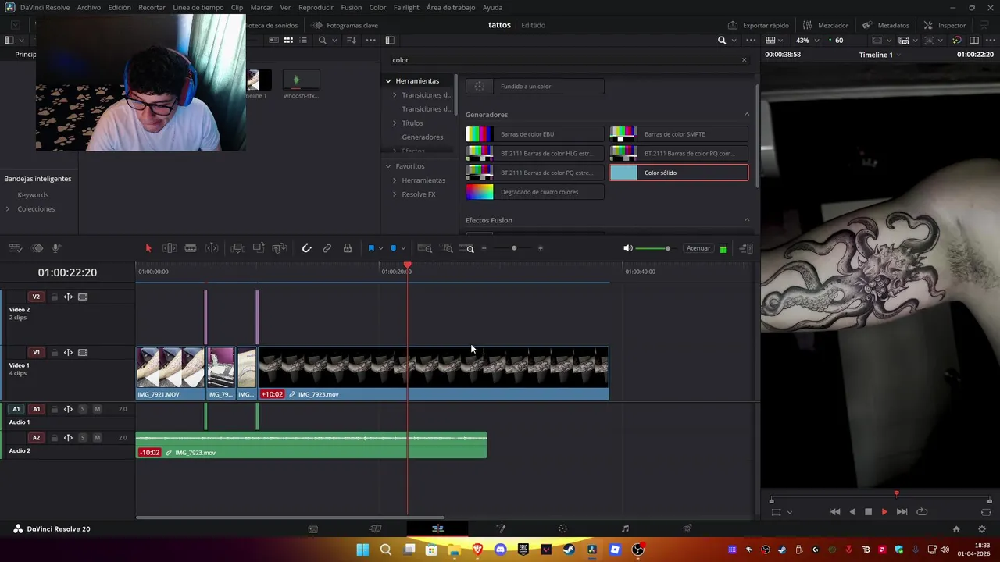1000x562 pixels.
Task: Clear the color search field
Action: pos(744,60)
